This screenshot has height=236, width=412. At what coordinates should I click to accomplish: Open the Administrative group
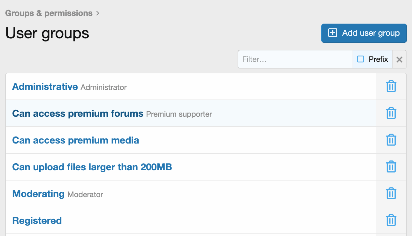45,87
